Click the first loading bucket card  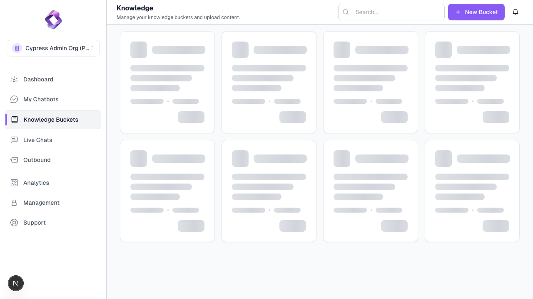pyautogui.click(x=167, y=82)
